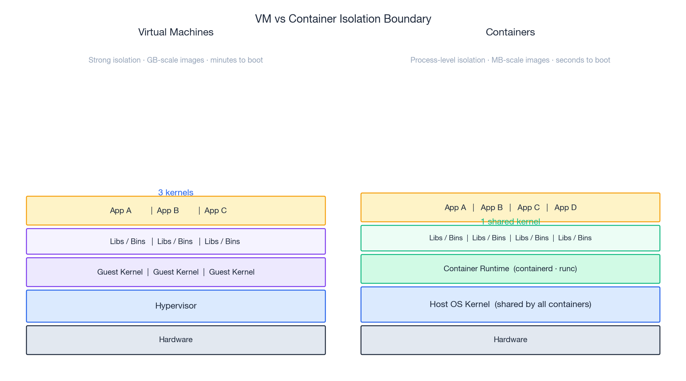Click the Hardware block on the Containers side
The image size is (686, 381).
point(510,340)
